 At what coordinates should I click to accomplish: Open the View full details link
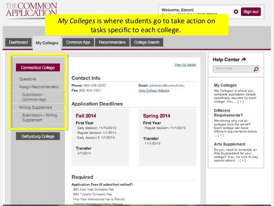185,65
